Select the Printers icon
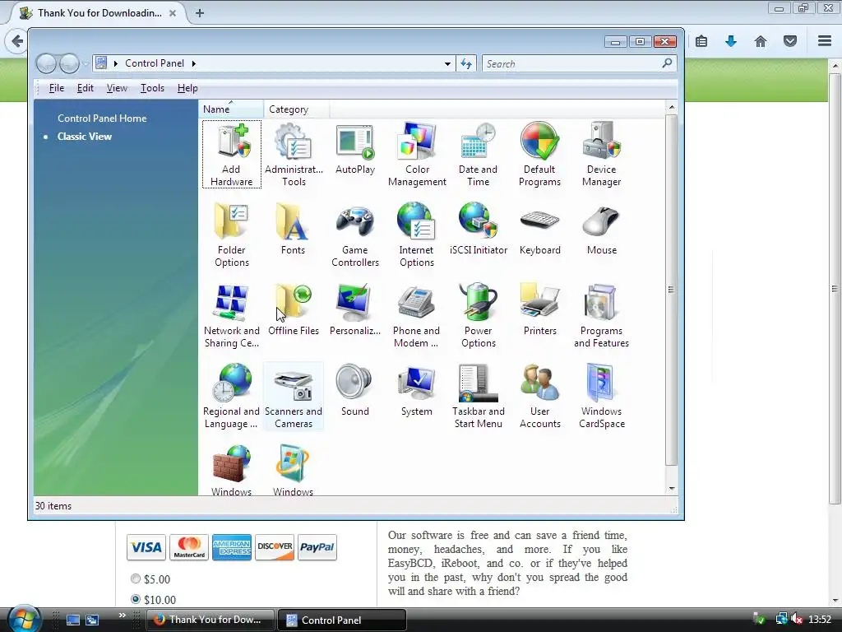This screenshot has width=842, height=632. (539, 309)
